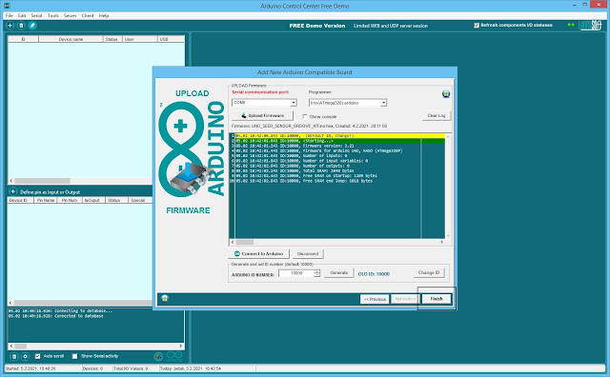Click the IsOutput column header

(x=93, y=200)
